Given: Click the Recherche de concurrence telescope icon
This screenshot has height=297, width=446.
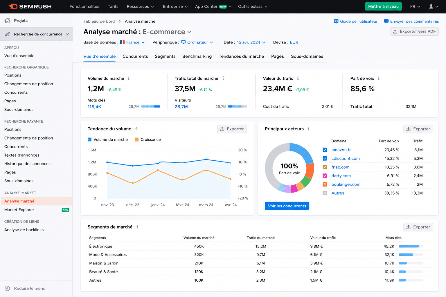Looking at the screenshot, I should coord(7,34).
